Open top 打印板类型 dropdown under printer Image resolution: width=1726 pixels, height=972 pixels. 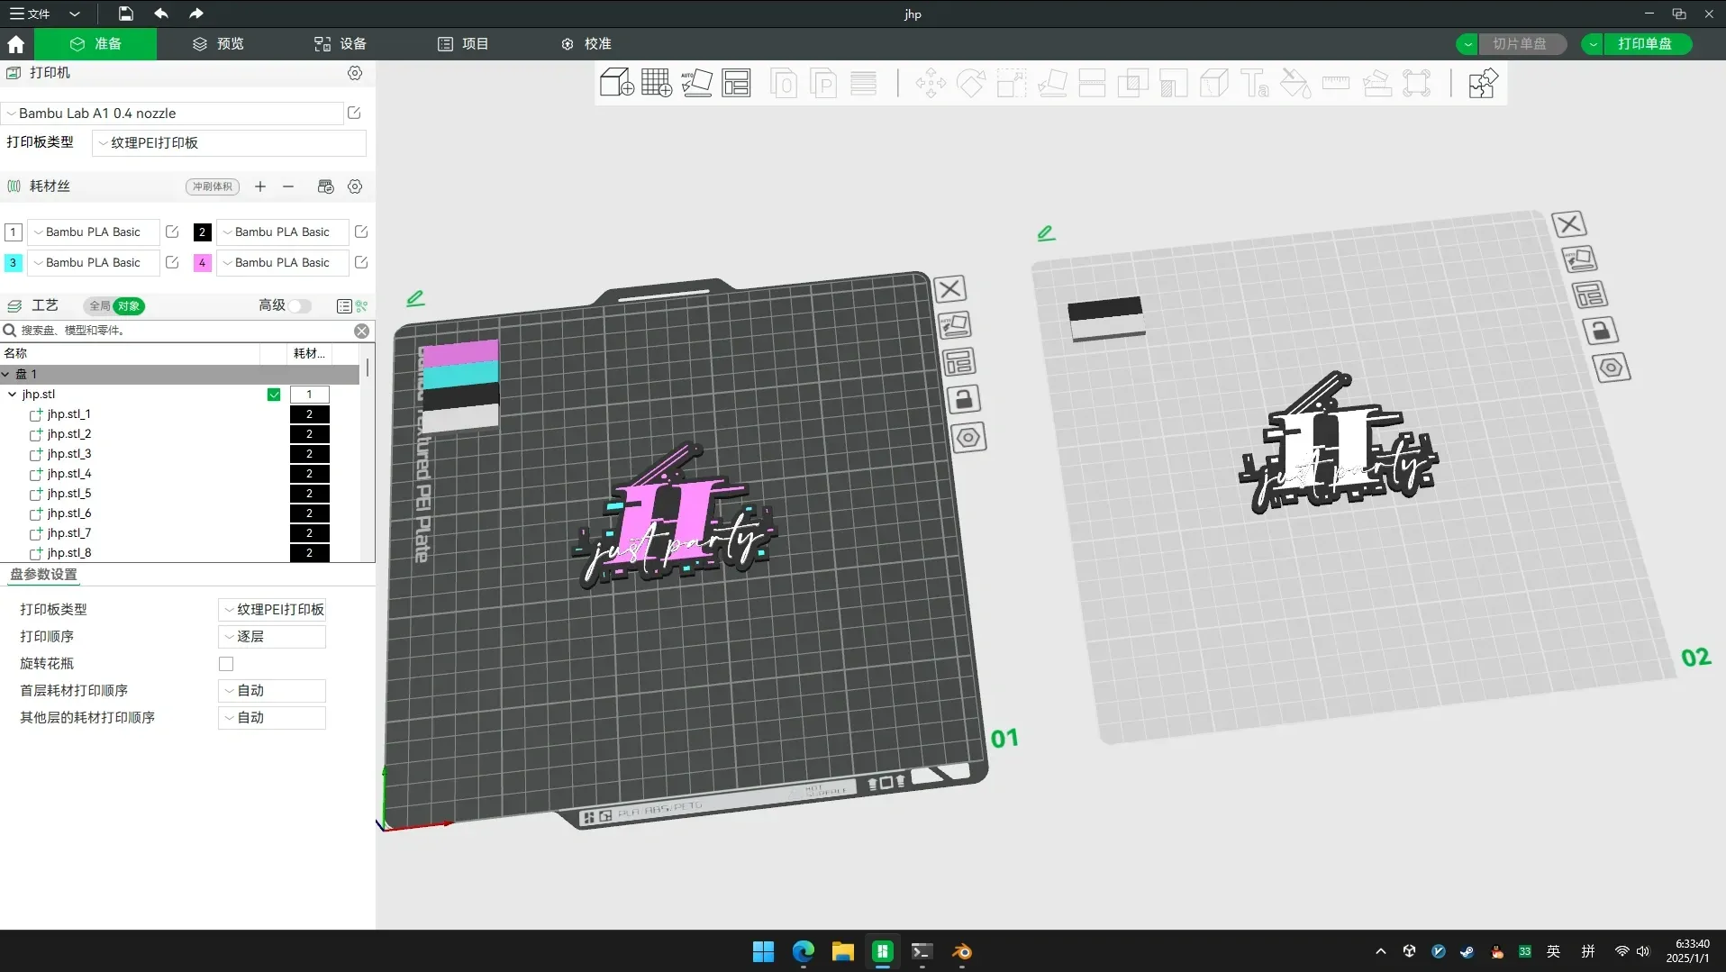229,142
